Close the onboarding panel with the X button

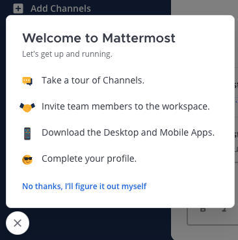(18, 223)
